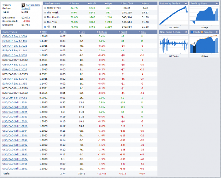This screenshot has width=221, height=178.
Task: Open USD/CAD Sell 1.2992 trade
Action: 15,145
